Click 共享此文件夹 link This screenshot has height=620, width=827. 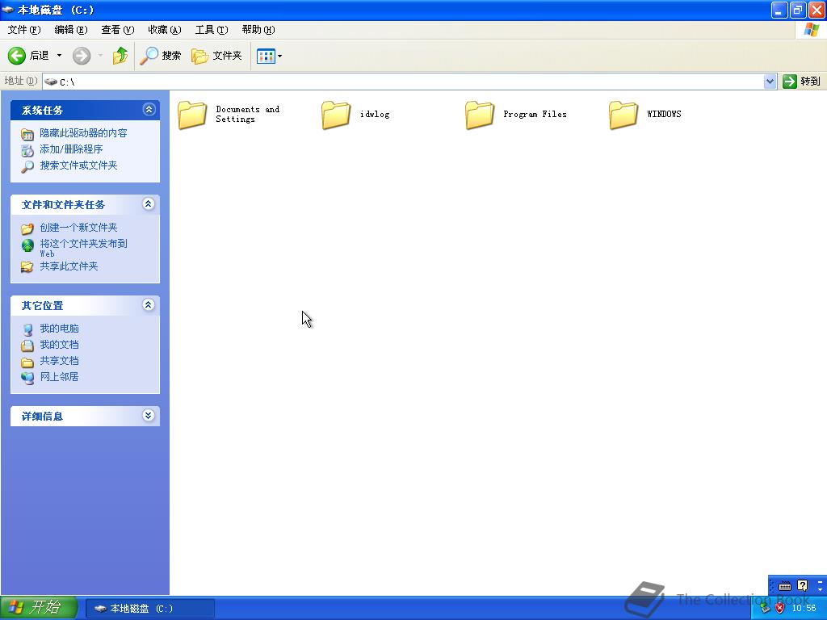click(69, 266)
